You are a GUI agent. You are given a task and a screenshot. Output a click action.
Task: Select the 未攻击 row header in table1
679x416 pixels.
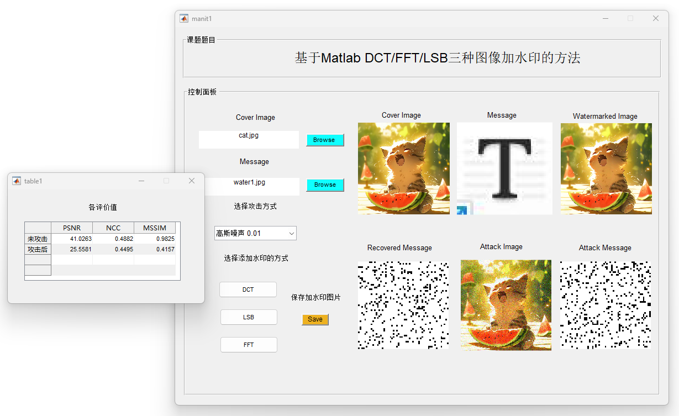(38, 239)
